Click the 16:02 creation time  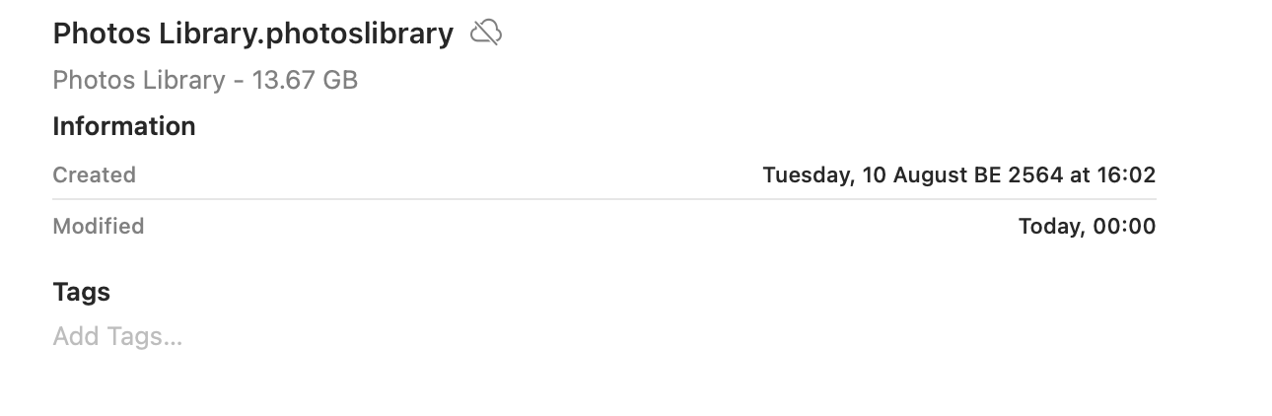1125,175
